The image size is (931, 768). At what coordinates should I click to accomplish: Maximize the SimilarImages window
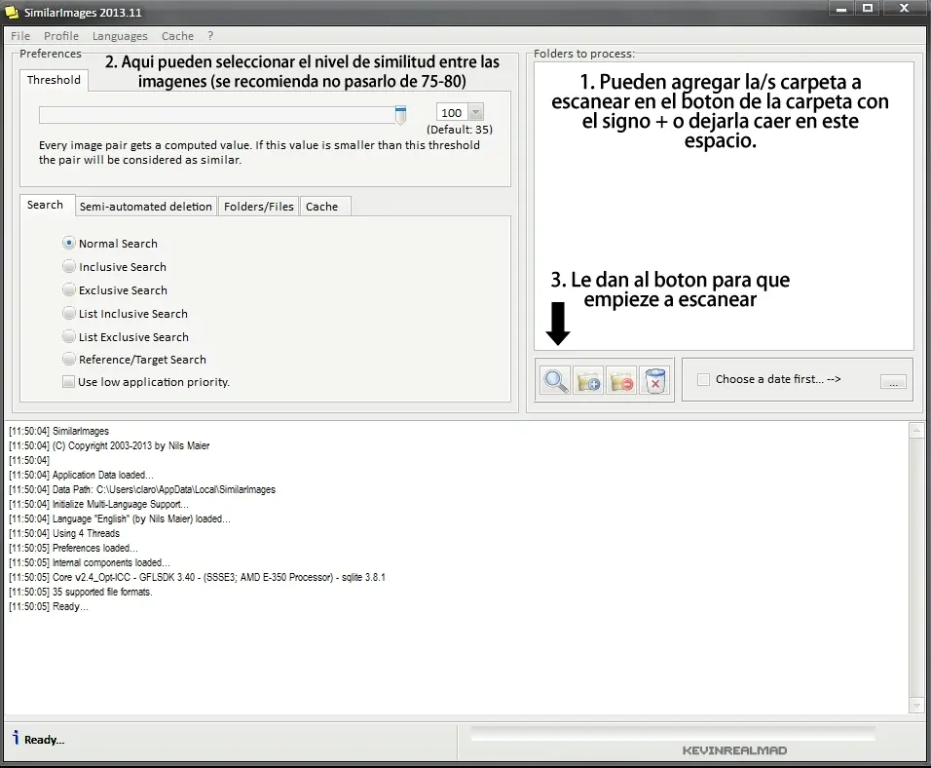click(868, 9)
